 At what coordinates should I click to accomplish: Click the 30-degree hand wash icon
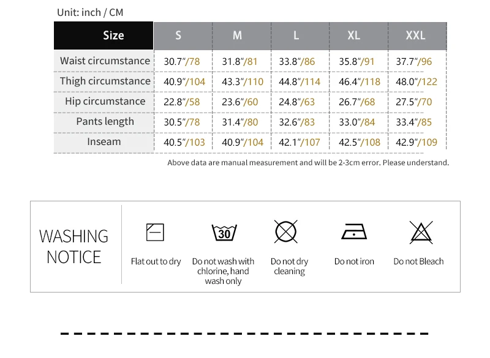[224, 233]
